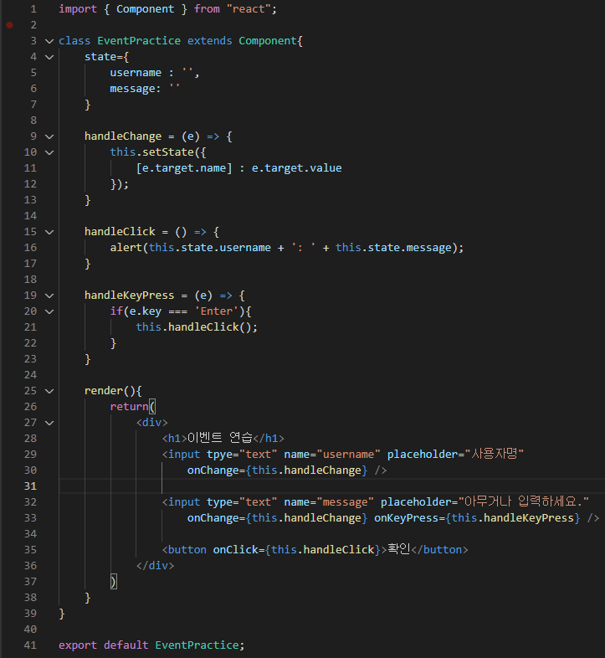
Task: Click 'render' method name on line 25
Action: tap(104, 391)
